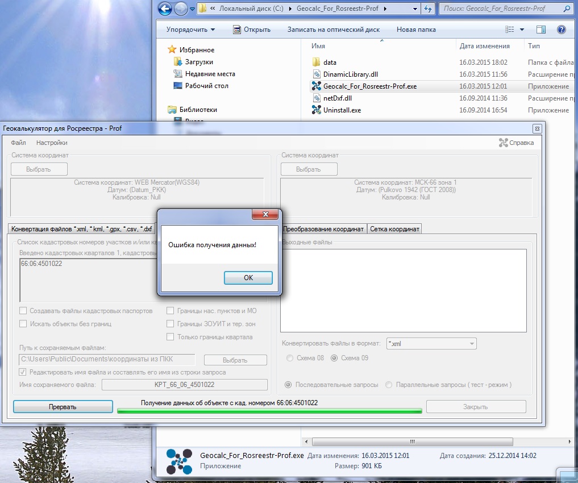Click the Прервать button
Viewport: 578px width, 483px height.
[63, 407]
